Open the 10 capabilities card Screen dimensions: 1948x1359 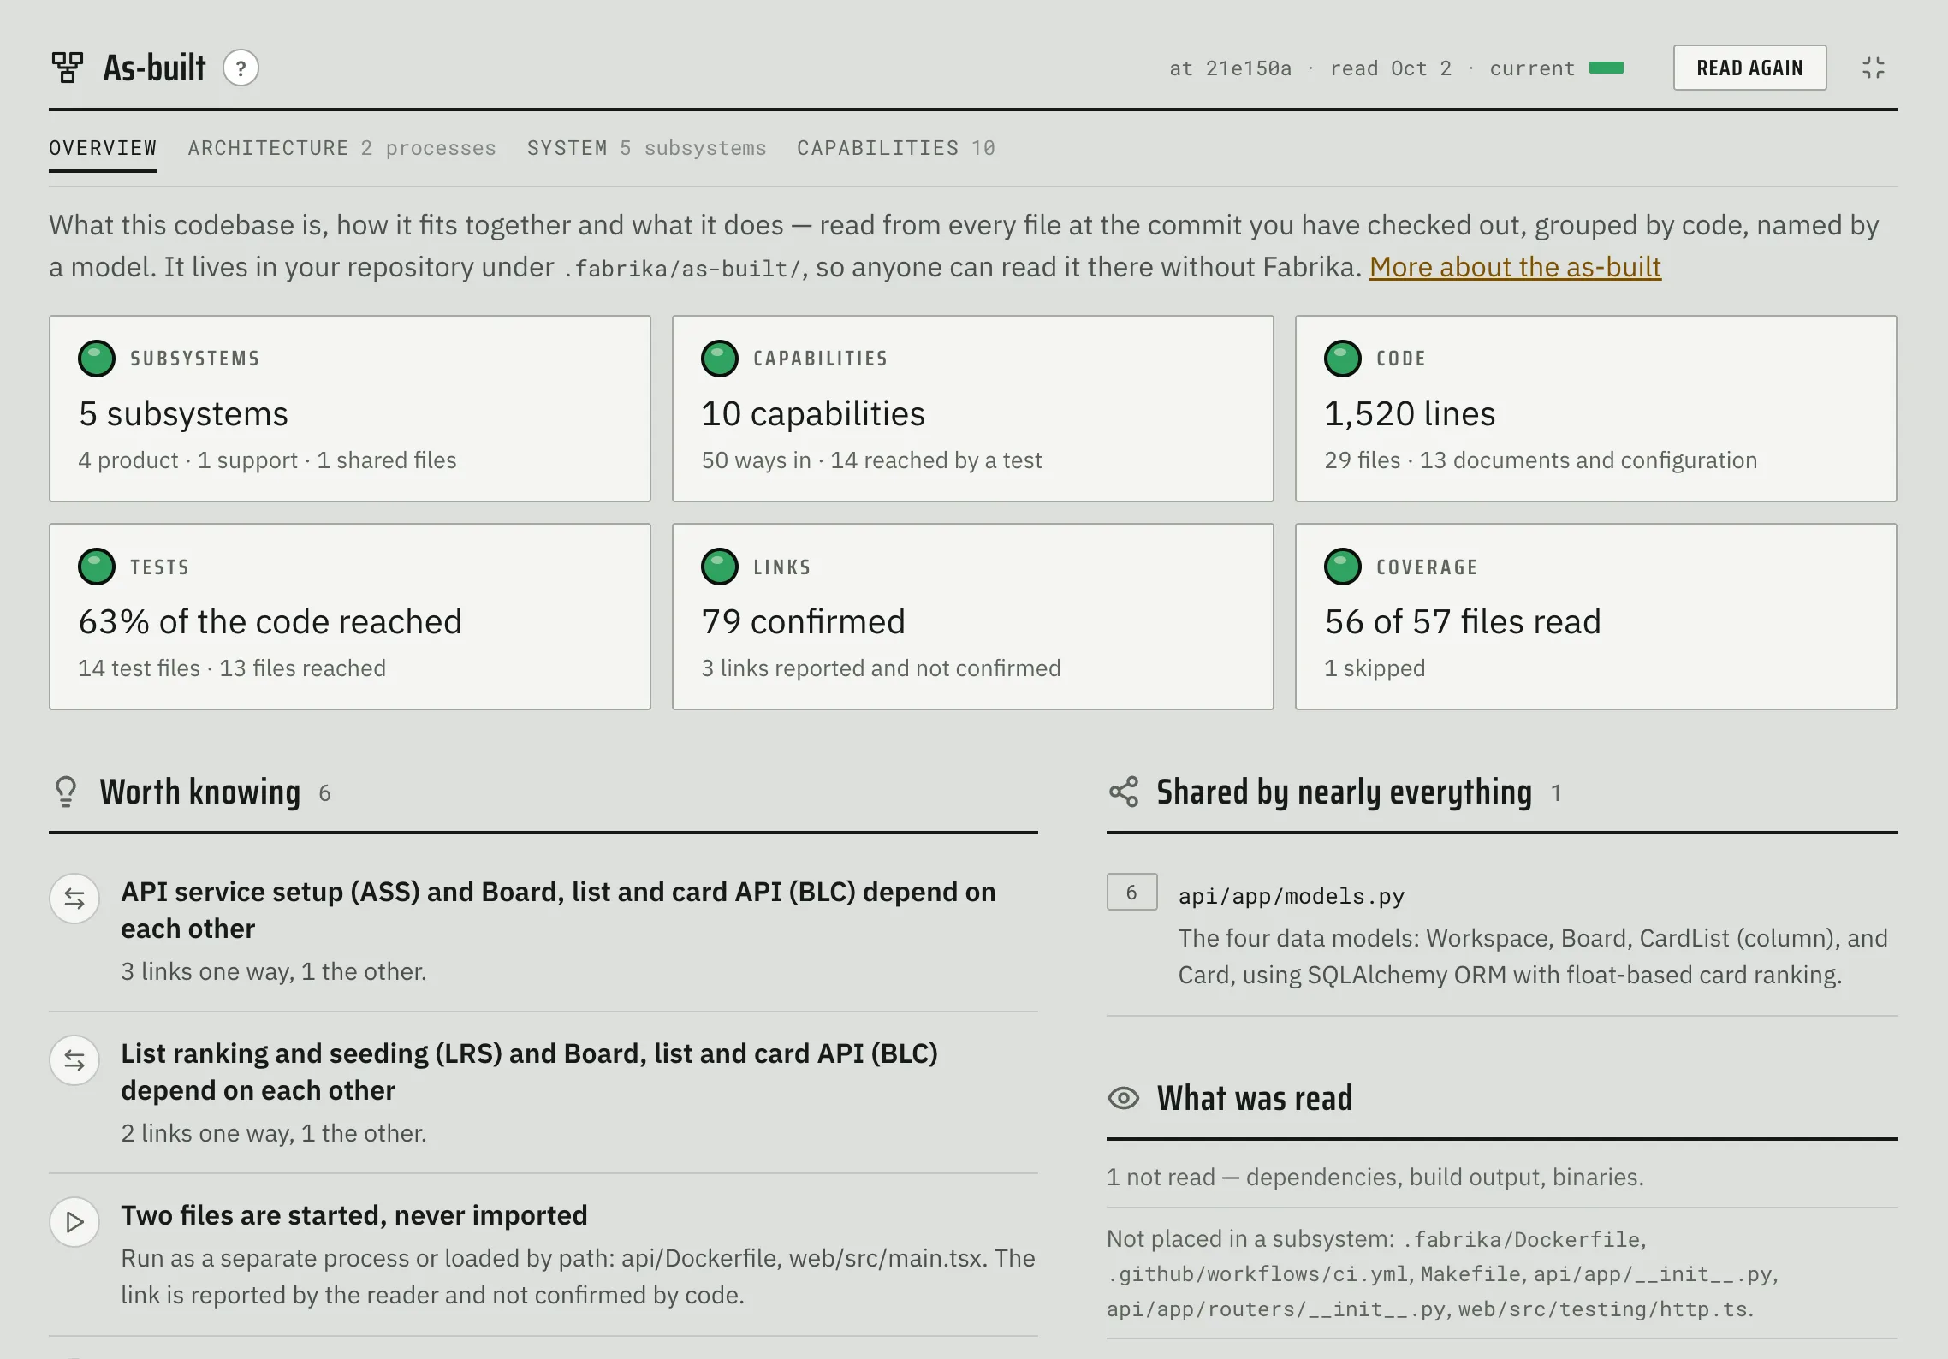point(972,408)
